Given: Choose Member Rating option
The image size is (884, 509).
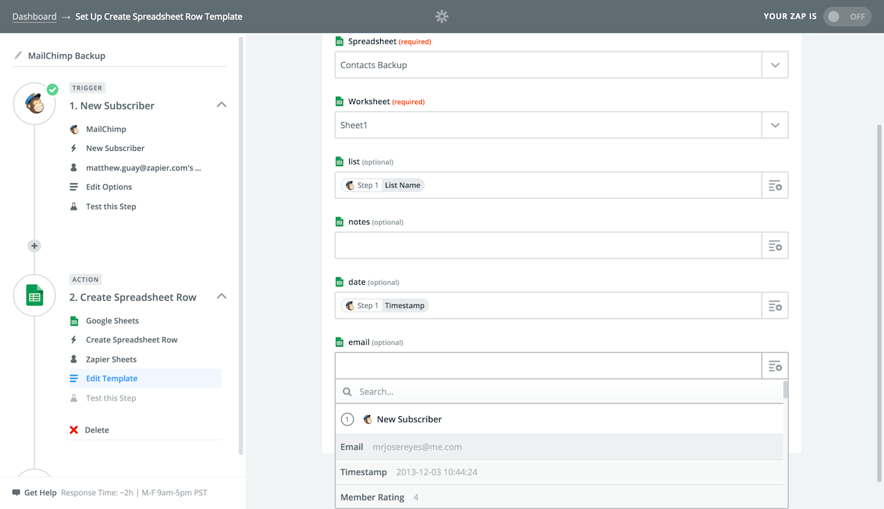Looking at the screenshot, I should pos(559,497).
